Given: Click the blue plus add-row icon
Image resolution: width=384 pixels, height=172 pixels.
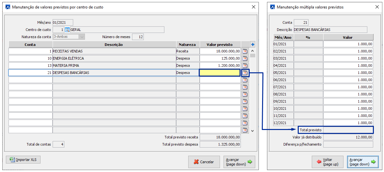Looking at the screenshot, I should tap(253, 44).
